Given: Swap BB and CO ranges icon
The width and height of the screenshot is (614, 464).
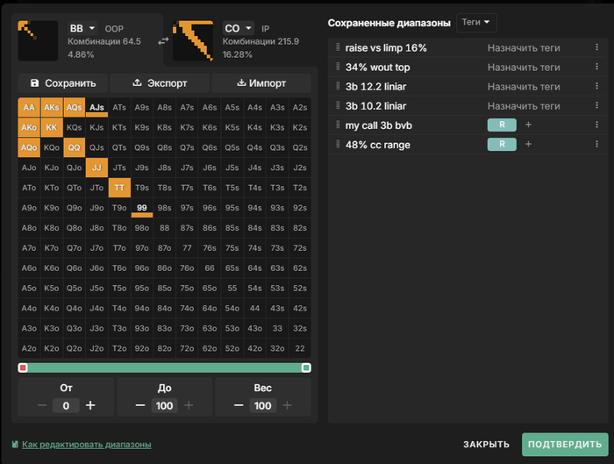Looking at the screenshot, I should pyautogui.click(x=163, y=41).
